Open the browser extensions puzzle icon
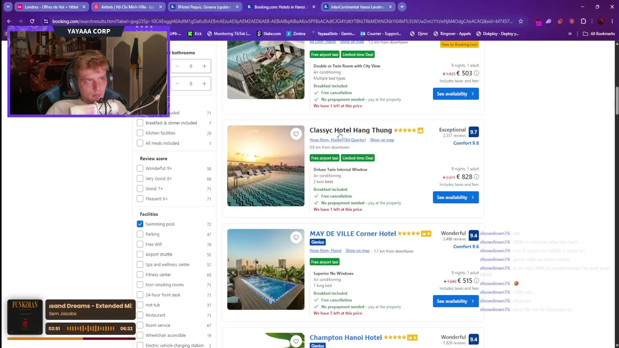Viewport: 619px width, 348px height. tap(583, 21)
